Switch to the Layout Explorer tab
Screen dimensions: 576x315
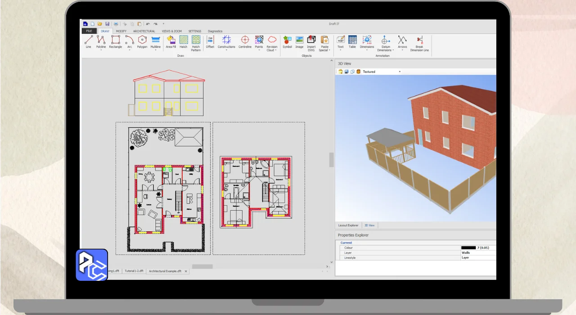(348, 225)
